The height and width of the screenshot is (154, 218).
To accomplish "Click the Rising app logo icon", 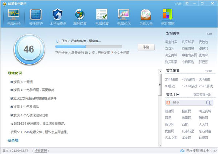I will point(4,4).
